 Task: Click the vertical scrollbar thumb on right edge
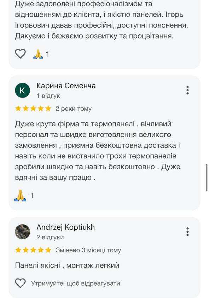[x=207, y=178]
